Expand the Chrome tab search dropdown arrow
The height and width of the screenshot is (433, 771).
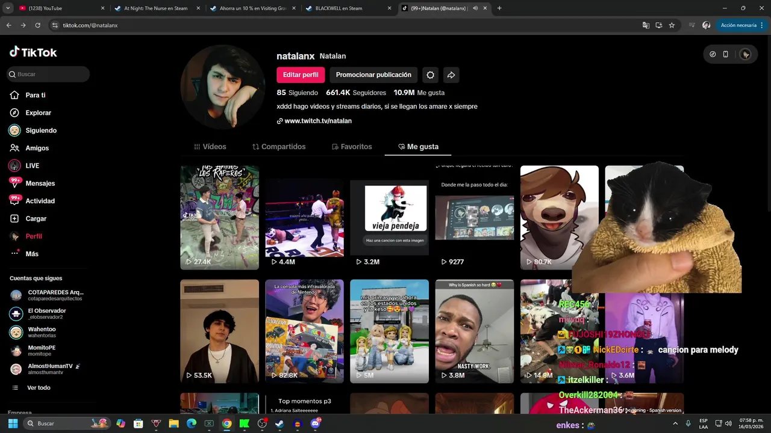(8, 8)
